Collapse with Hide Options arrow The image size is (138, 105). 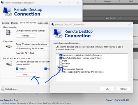[x=3, y=89]
